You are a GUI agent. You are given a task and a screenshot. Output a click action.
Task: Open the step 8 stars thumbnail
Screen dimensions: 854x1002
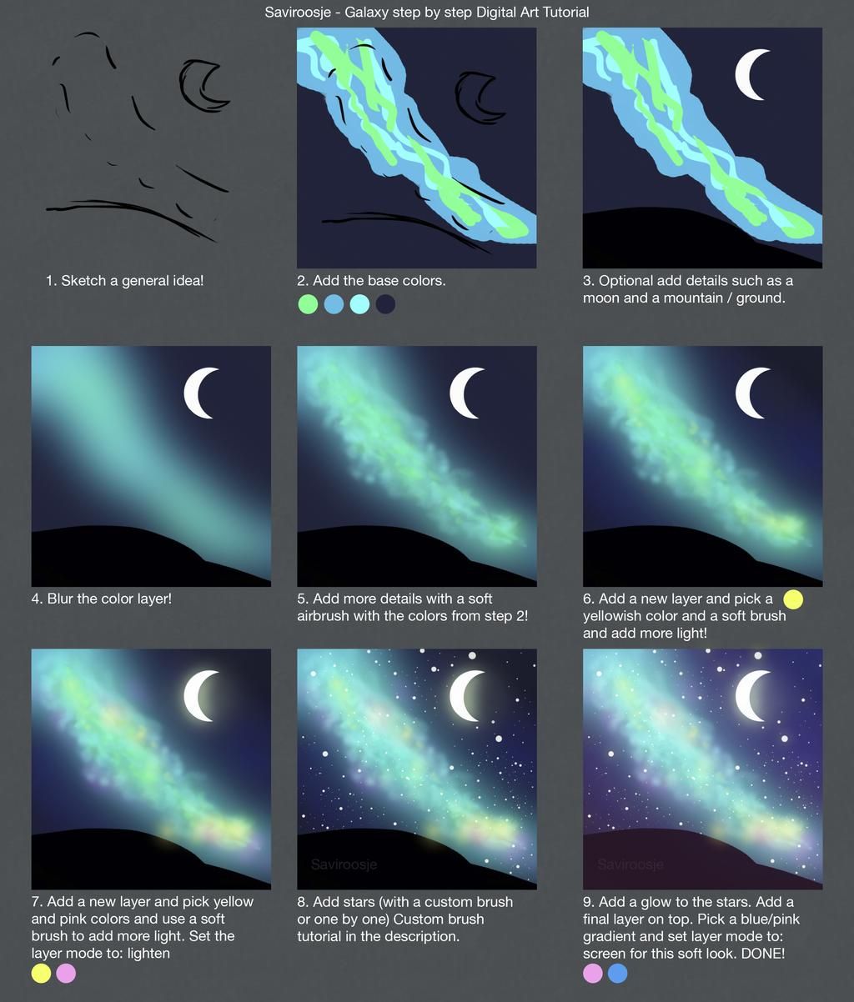[417, 769]
